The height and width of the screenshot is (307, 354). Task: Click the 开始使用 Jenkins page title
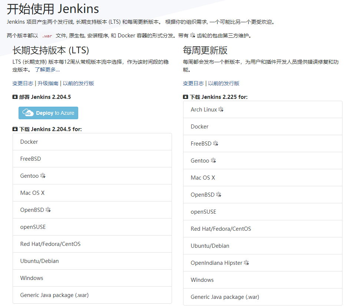click(x=53, y=9)
